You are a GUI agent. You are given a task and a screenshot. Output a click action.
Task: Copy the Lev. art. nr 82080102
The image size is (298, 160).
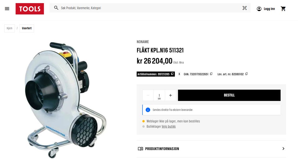[x=246, y=74]
